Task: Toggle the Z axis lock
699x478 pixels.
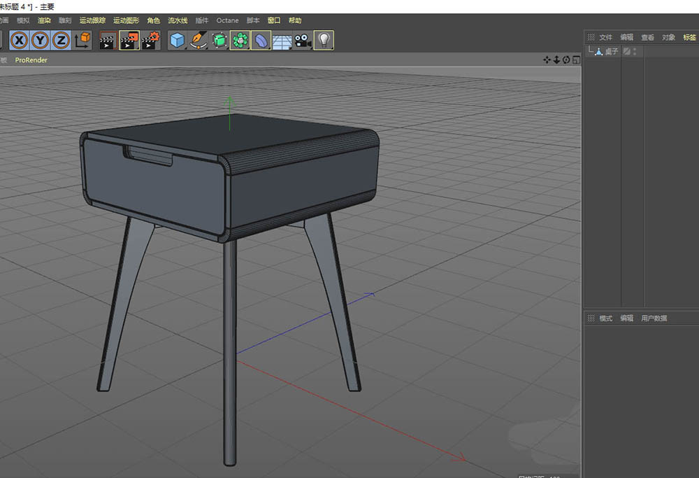Action: pyautogui.click(x=61, y=40)
